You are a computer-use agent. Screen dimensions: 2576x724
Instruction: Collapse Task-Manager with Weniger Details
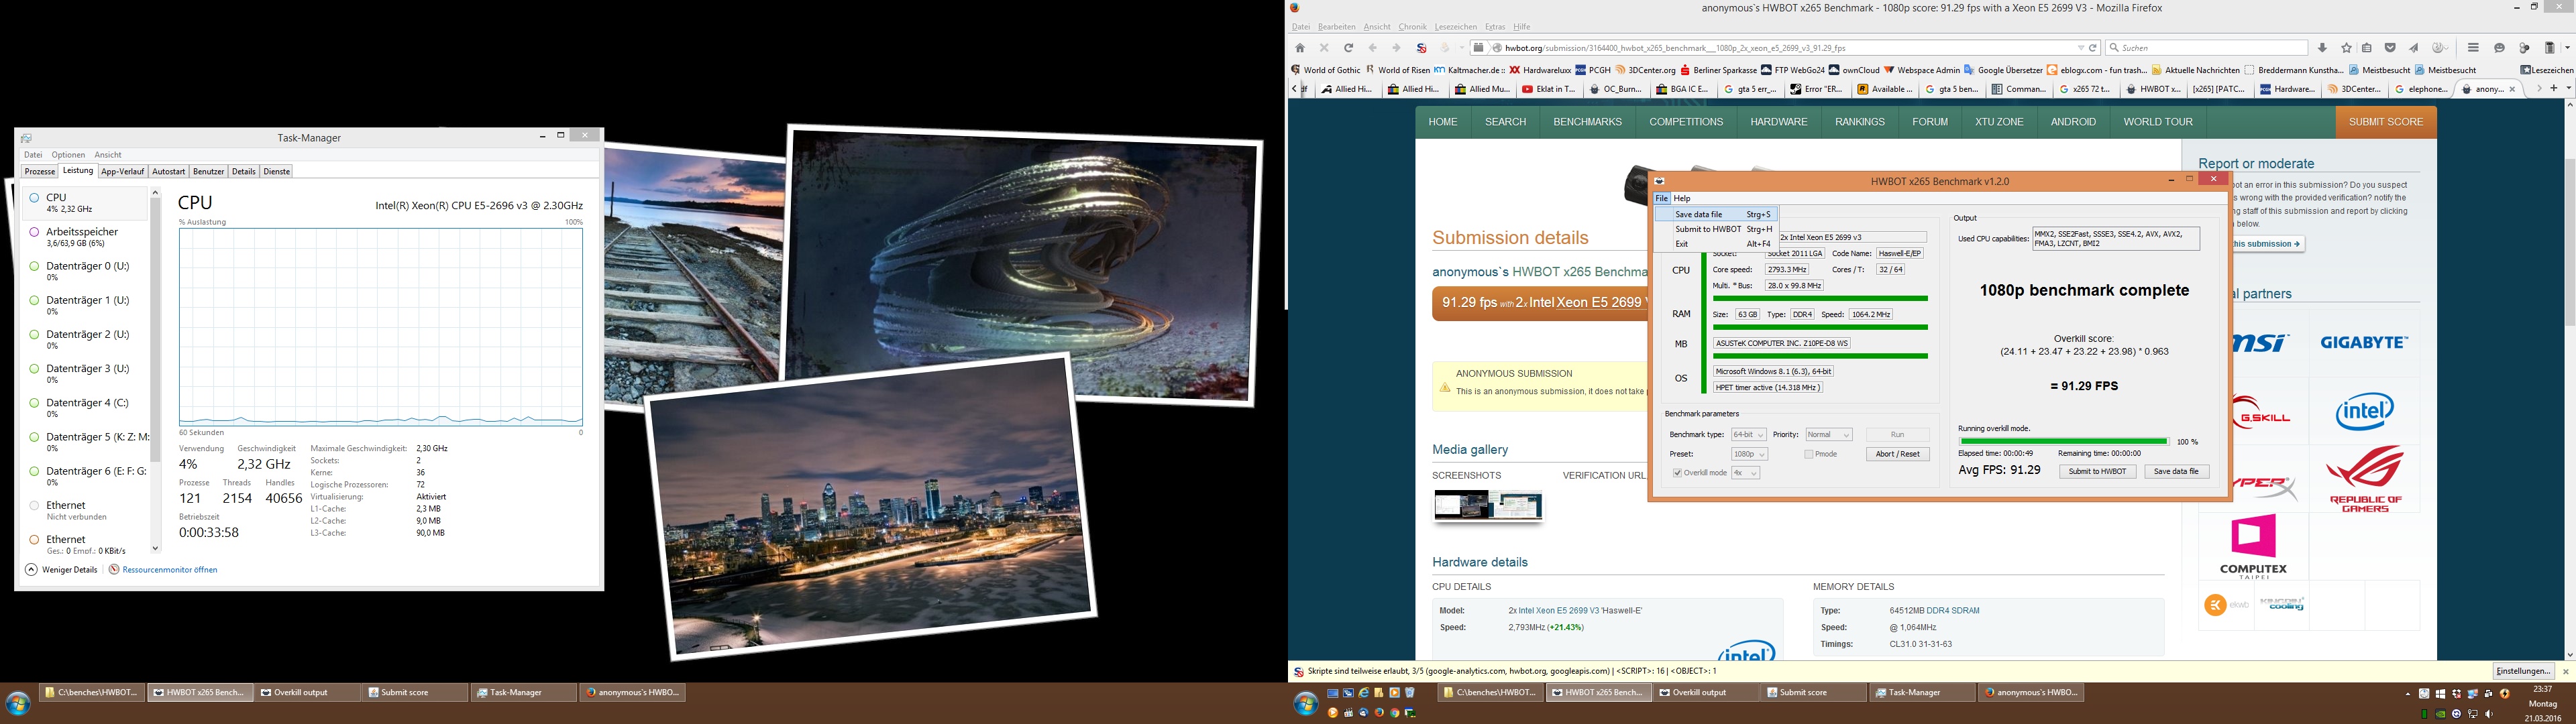pyautogui.click(x=61, y=570)
